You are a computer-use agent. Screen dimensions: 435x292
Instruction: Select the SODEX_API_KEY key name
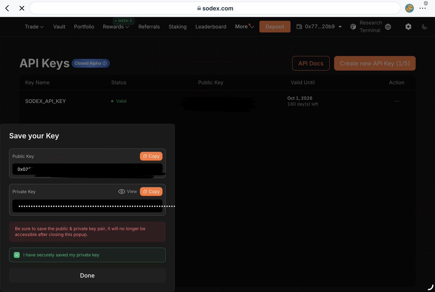point(45,101)
